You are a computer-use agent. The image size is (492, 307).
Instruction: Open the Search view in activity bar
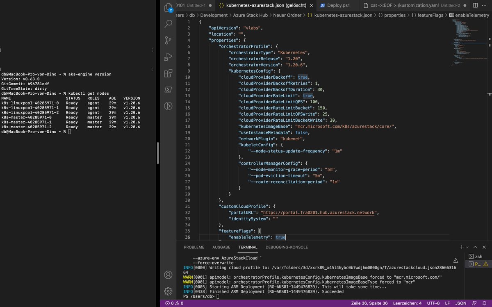click(168, 23)
